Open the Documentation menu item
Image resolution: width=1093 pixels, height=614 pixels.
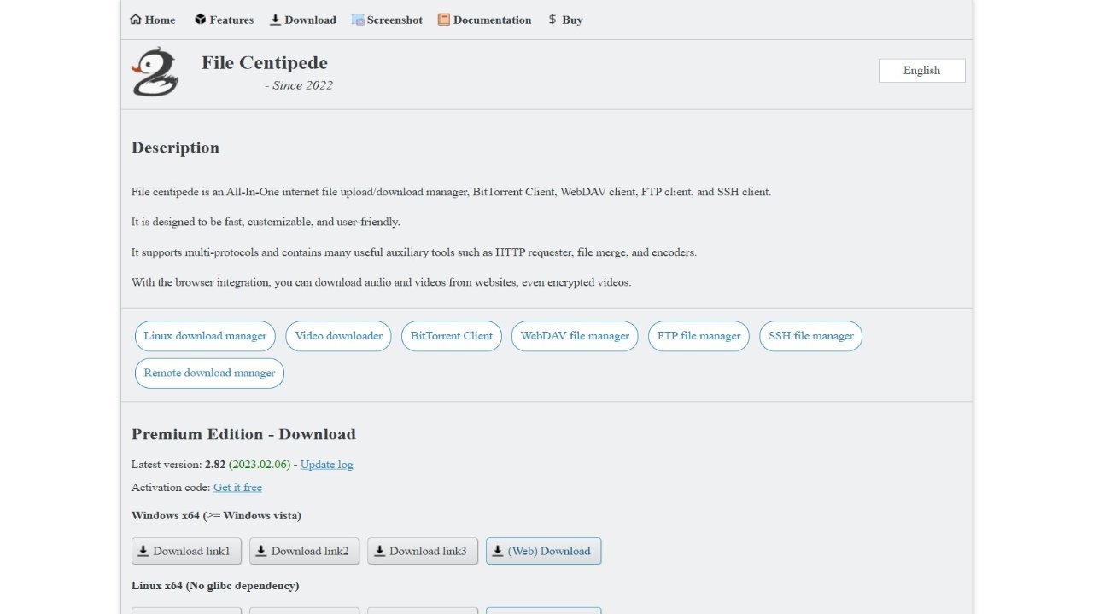point(484,20)
